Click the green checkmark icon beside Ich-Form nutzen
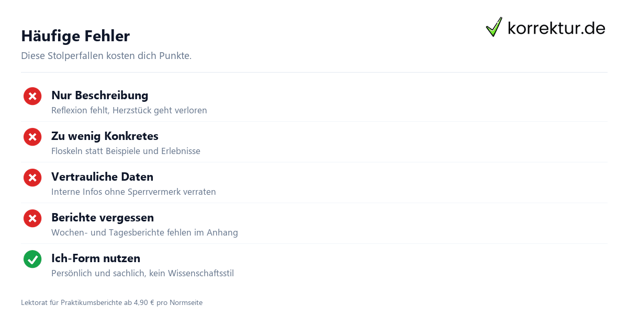This screenshot has width=628, height=329. click(x=32, y=259)
